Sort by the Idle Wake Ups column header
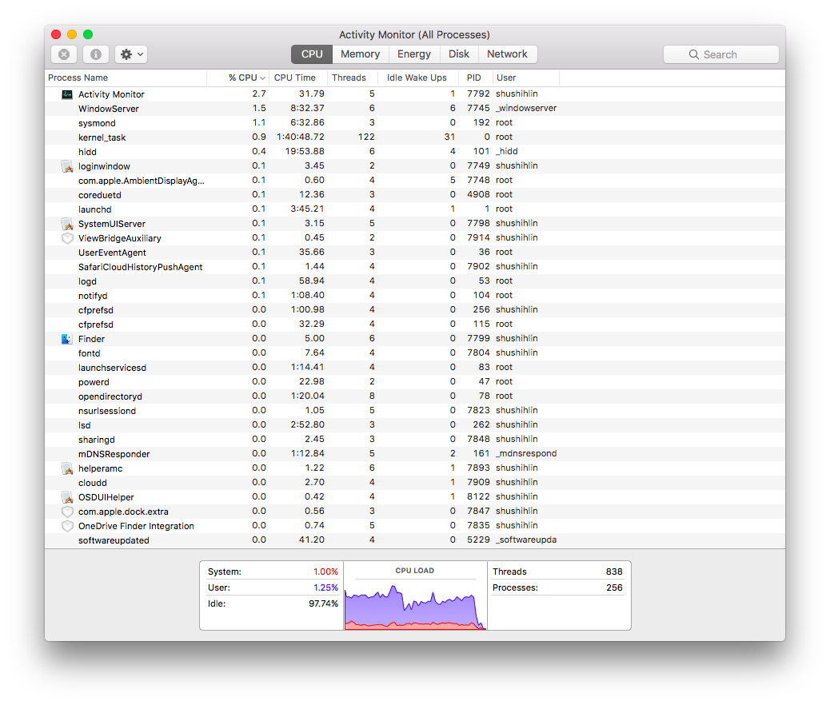Image resolution: width=830 pixels, height=705 pixels. click(418, 78)
